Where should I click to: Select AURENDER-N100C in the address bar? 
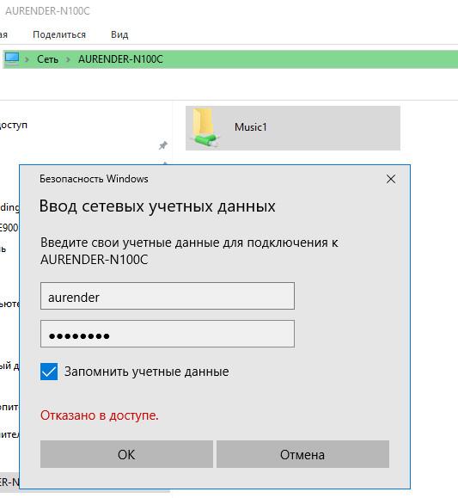(x=120, y=59)
